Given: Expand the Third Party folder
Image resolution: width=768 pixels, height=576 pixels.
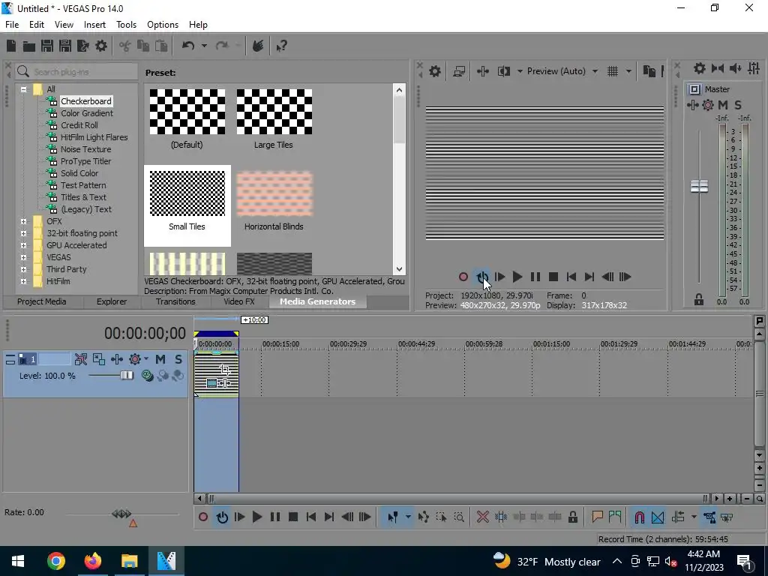Looking at the screenshot, I should coord(23,269).
